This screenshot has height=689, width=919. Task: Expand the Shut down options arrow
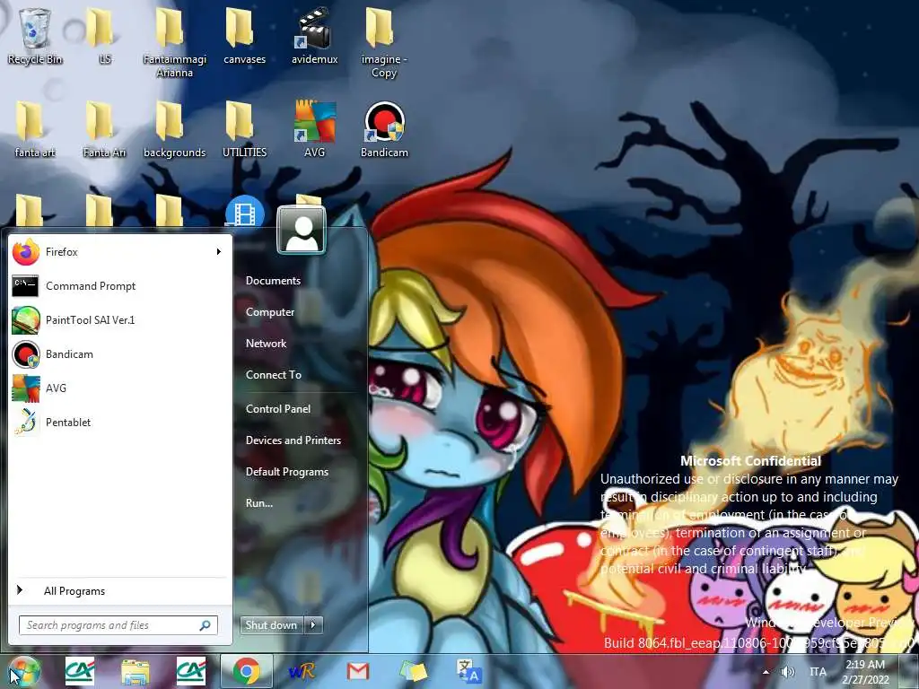point(313,625)
